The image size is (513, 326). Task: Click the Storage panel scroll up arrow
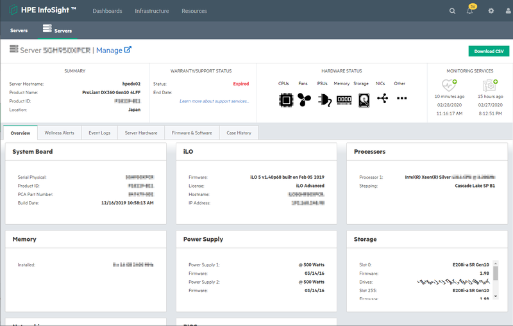pos(496,263)
